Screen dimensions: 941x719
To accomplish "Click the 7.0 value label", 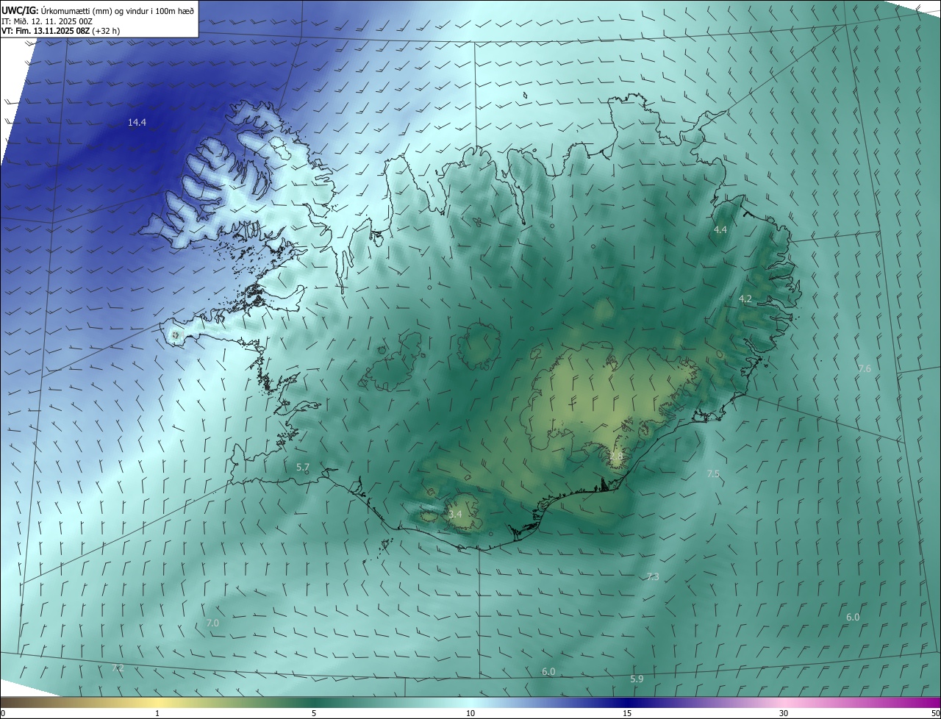I will (x=212, y=623).
